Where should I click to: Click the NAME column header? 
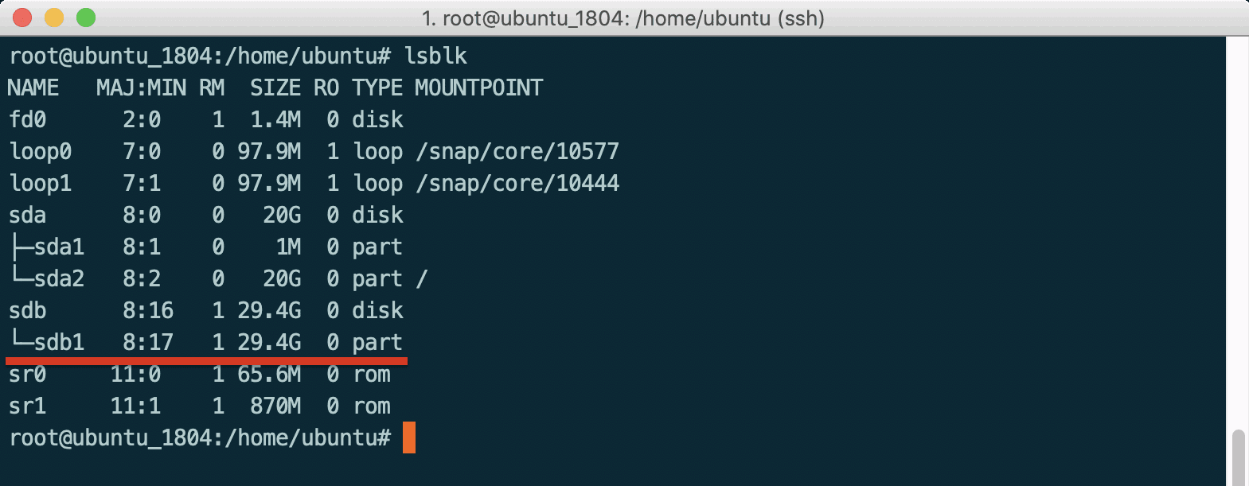point(33,87)
